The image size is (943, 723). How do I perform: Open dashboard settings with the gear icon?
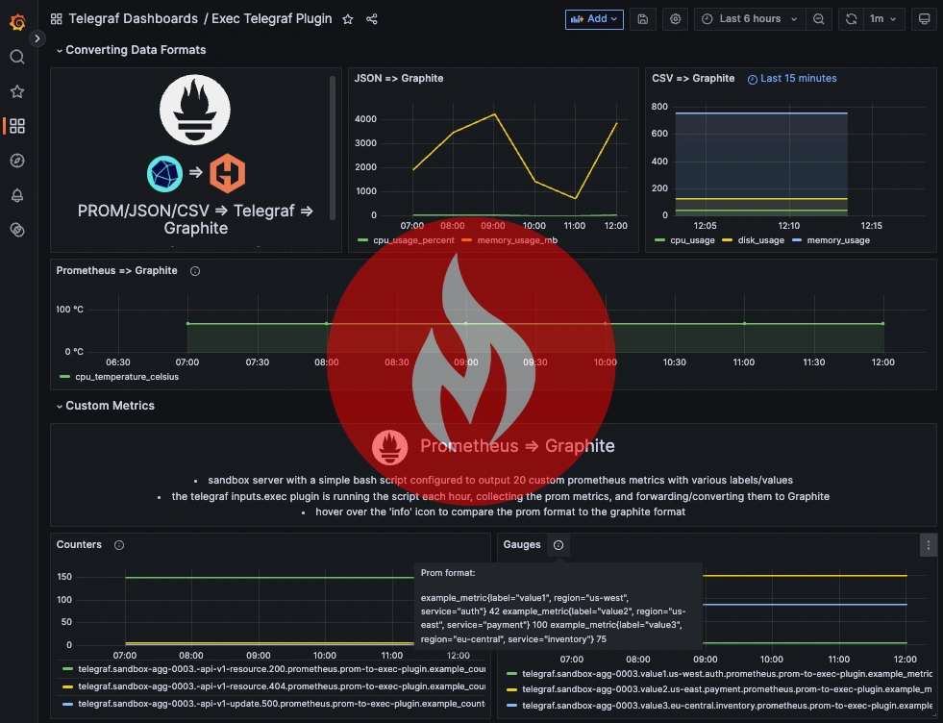[675, 18]
